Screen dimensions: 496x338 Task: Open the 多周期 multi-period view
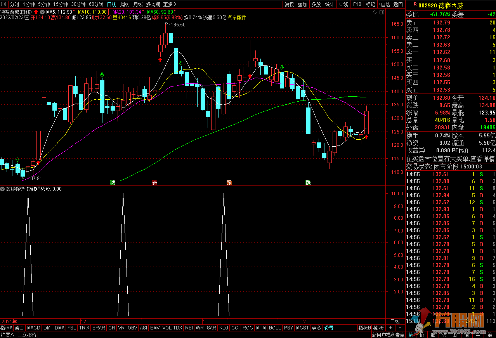[x=153, y=4]
